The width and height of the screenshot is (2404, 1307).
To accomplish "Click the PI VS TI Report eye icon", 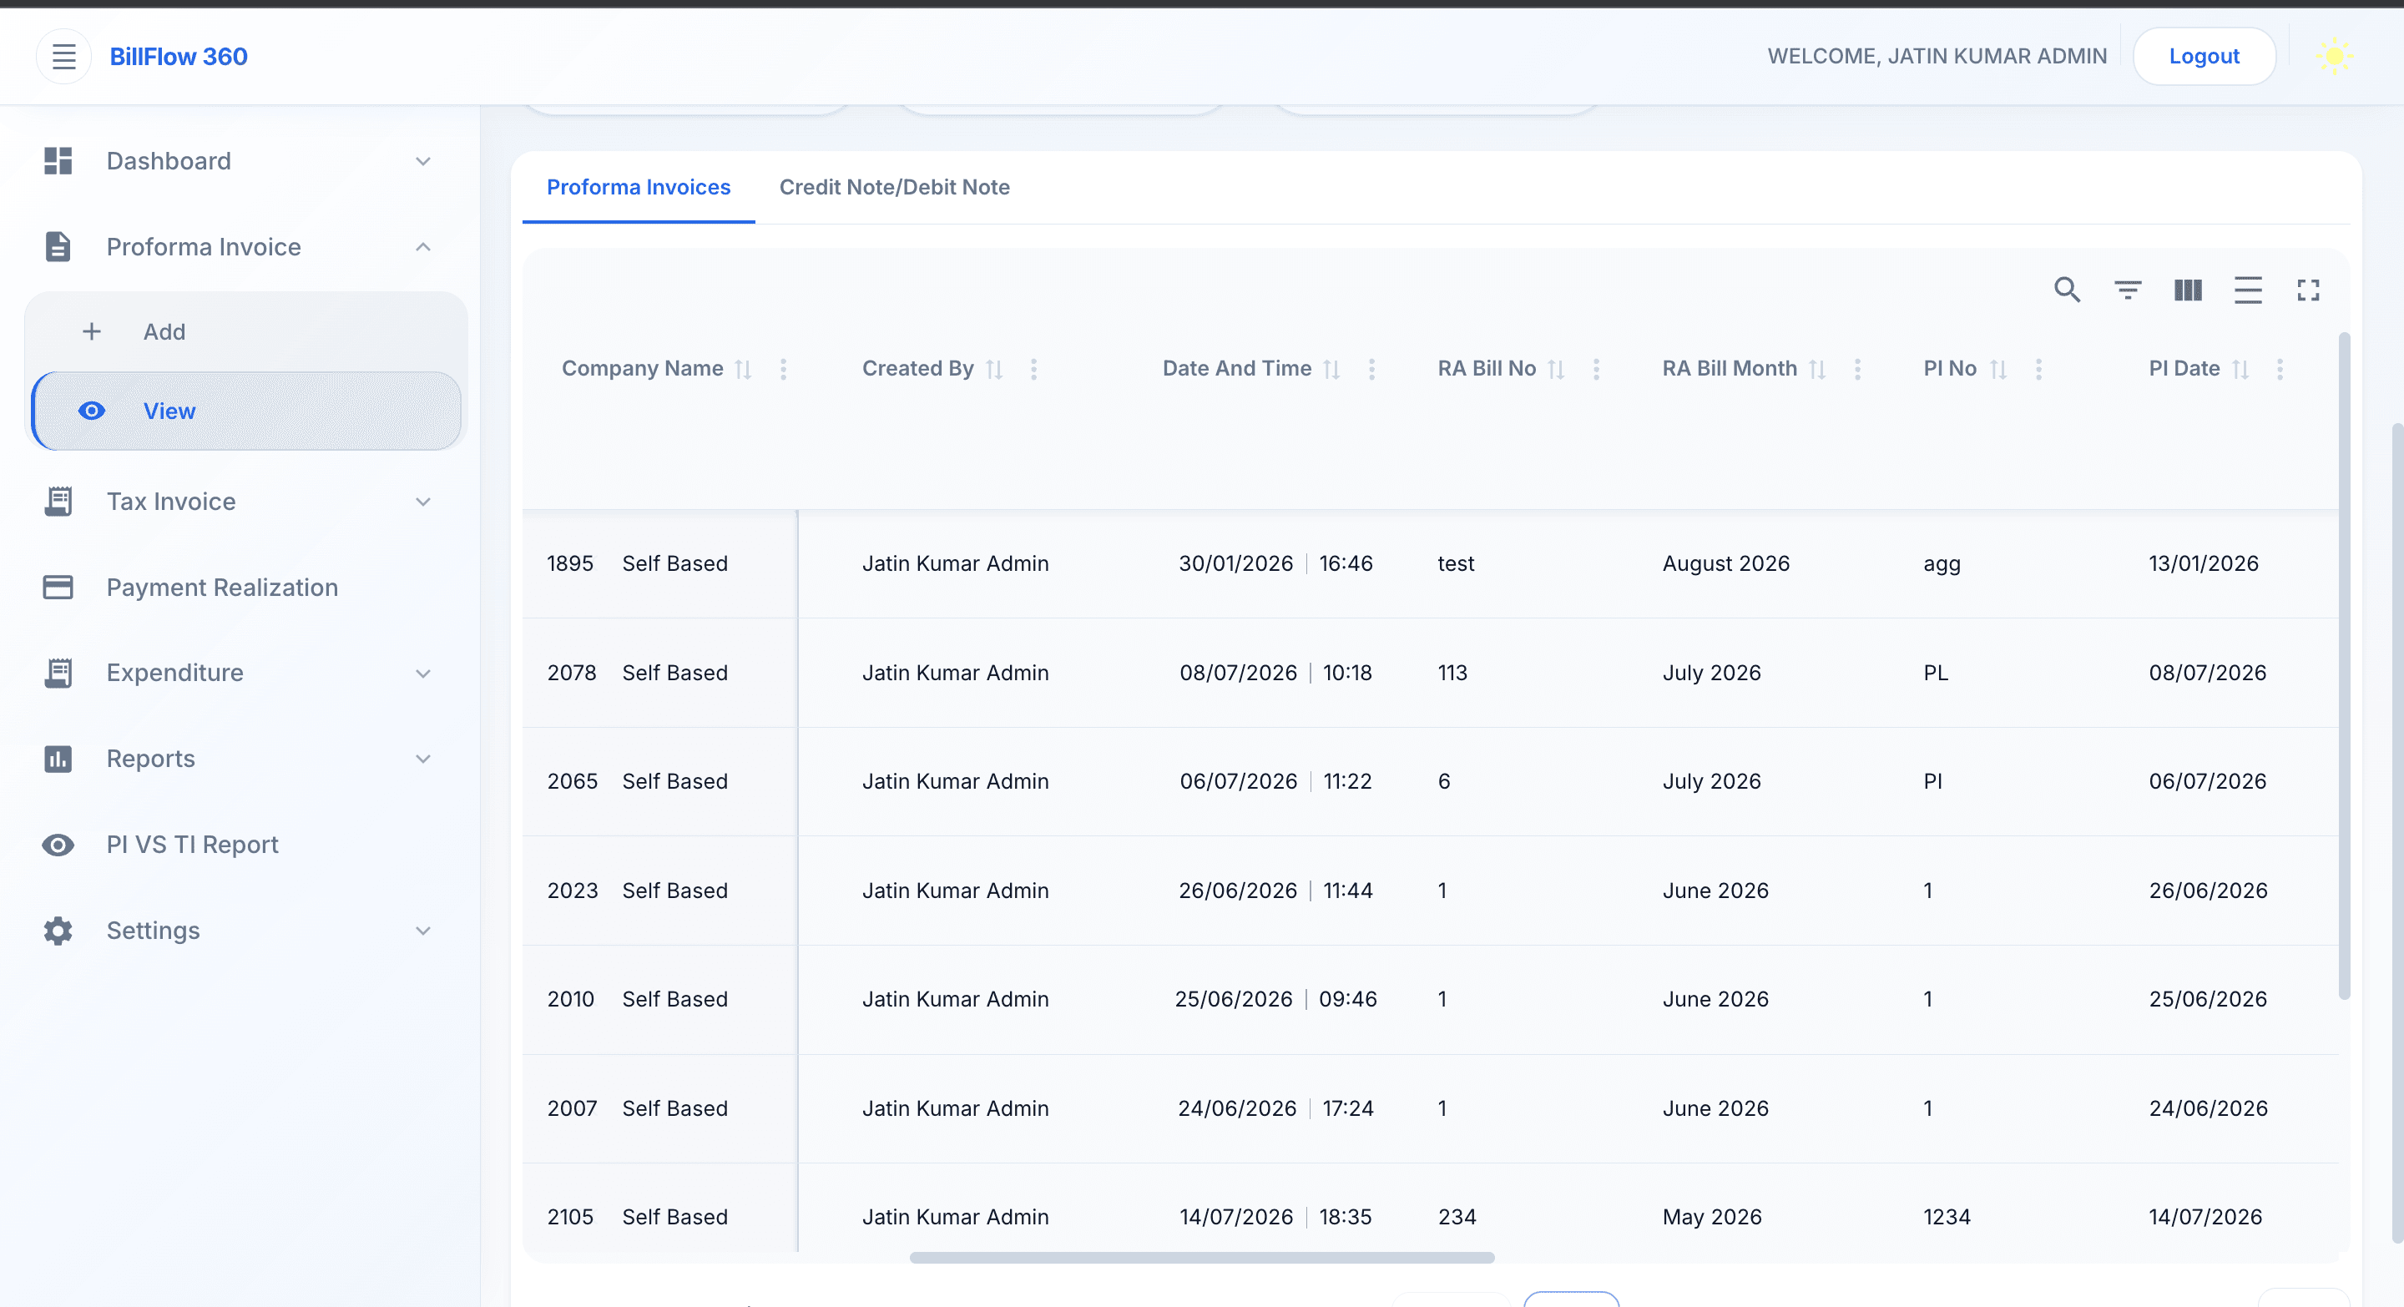I will coord(58,845).
